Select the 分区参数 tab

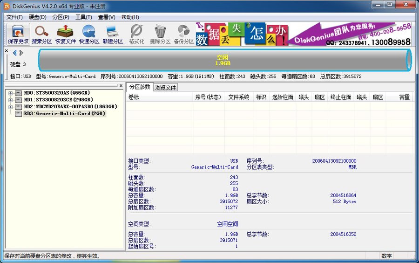tap(140, 87)
